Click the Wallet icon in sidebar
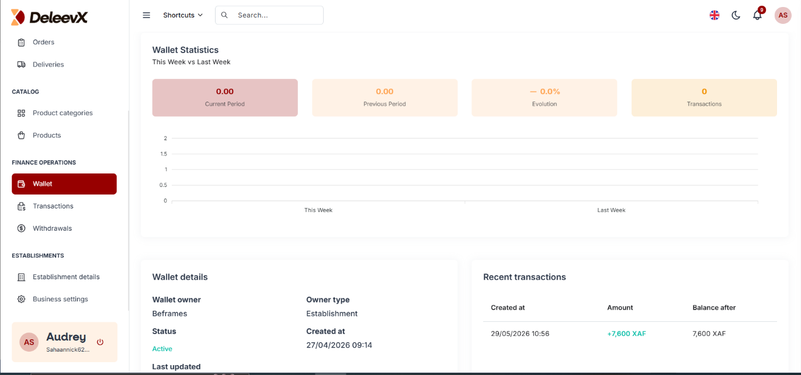 tap(22, 184)
